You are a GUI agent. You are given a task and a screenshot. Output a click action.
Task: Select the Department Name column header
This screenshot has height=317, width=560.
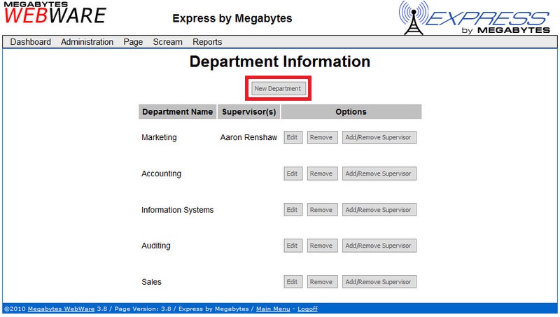coord(177,112)
